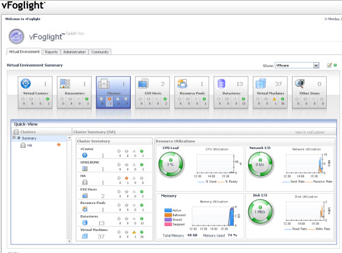This screenshot has height=253, width=342.
Task: Click the yellow warning icon in Virtual Machines inventory row
Action: click(134, 232)
